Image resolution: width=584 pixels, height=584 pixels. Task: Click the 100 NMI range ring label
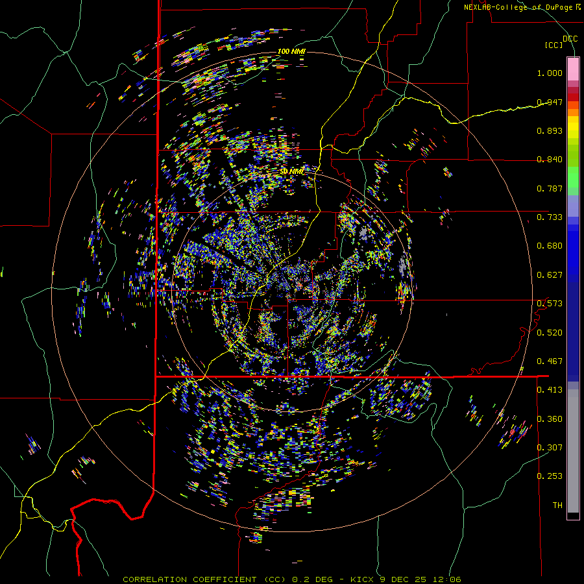291,51
